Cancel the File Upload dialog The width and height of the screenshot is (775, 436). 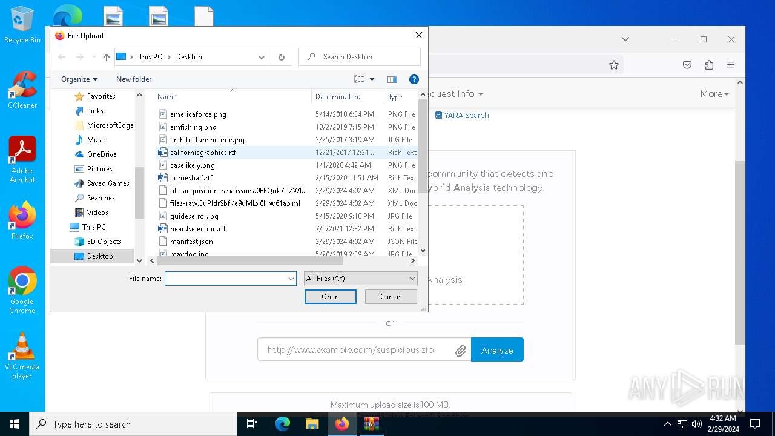[391, 297]
